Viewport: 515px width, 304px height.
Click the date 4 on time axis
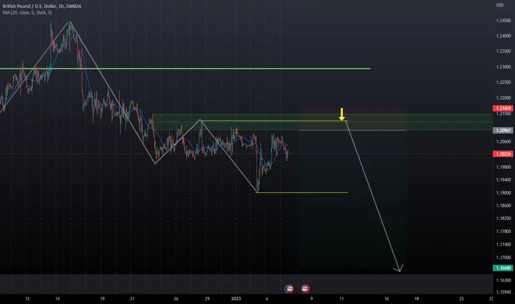pyautogui.click(x=267, y=298)
